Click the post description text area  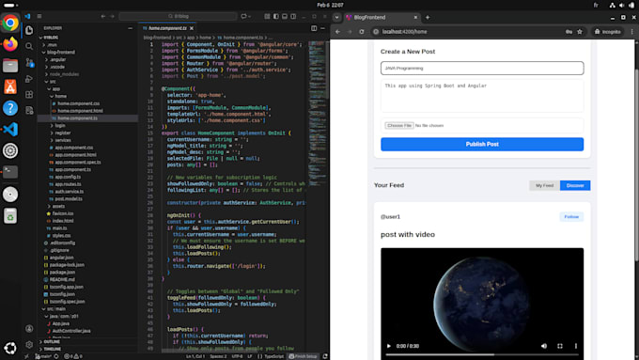[482, 96]
